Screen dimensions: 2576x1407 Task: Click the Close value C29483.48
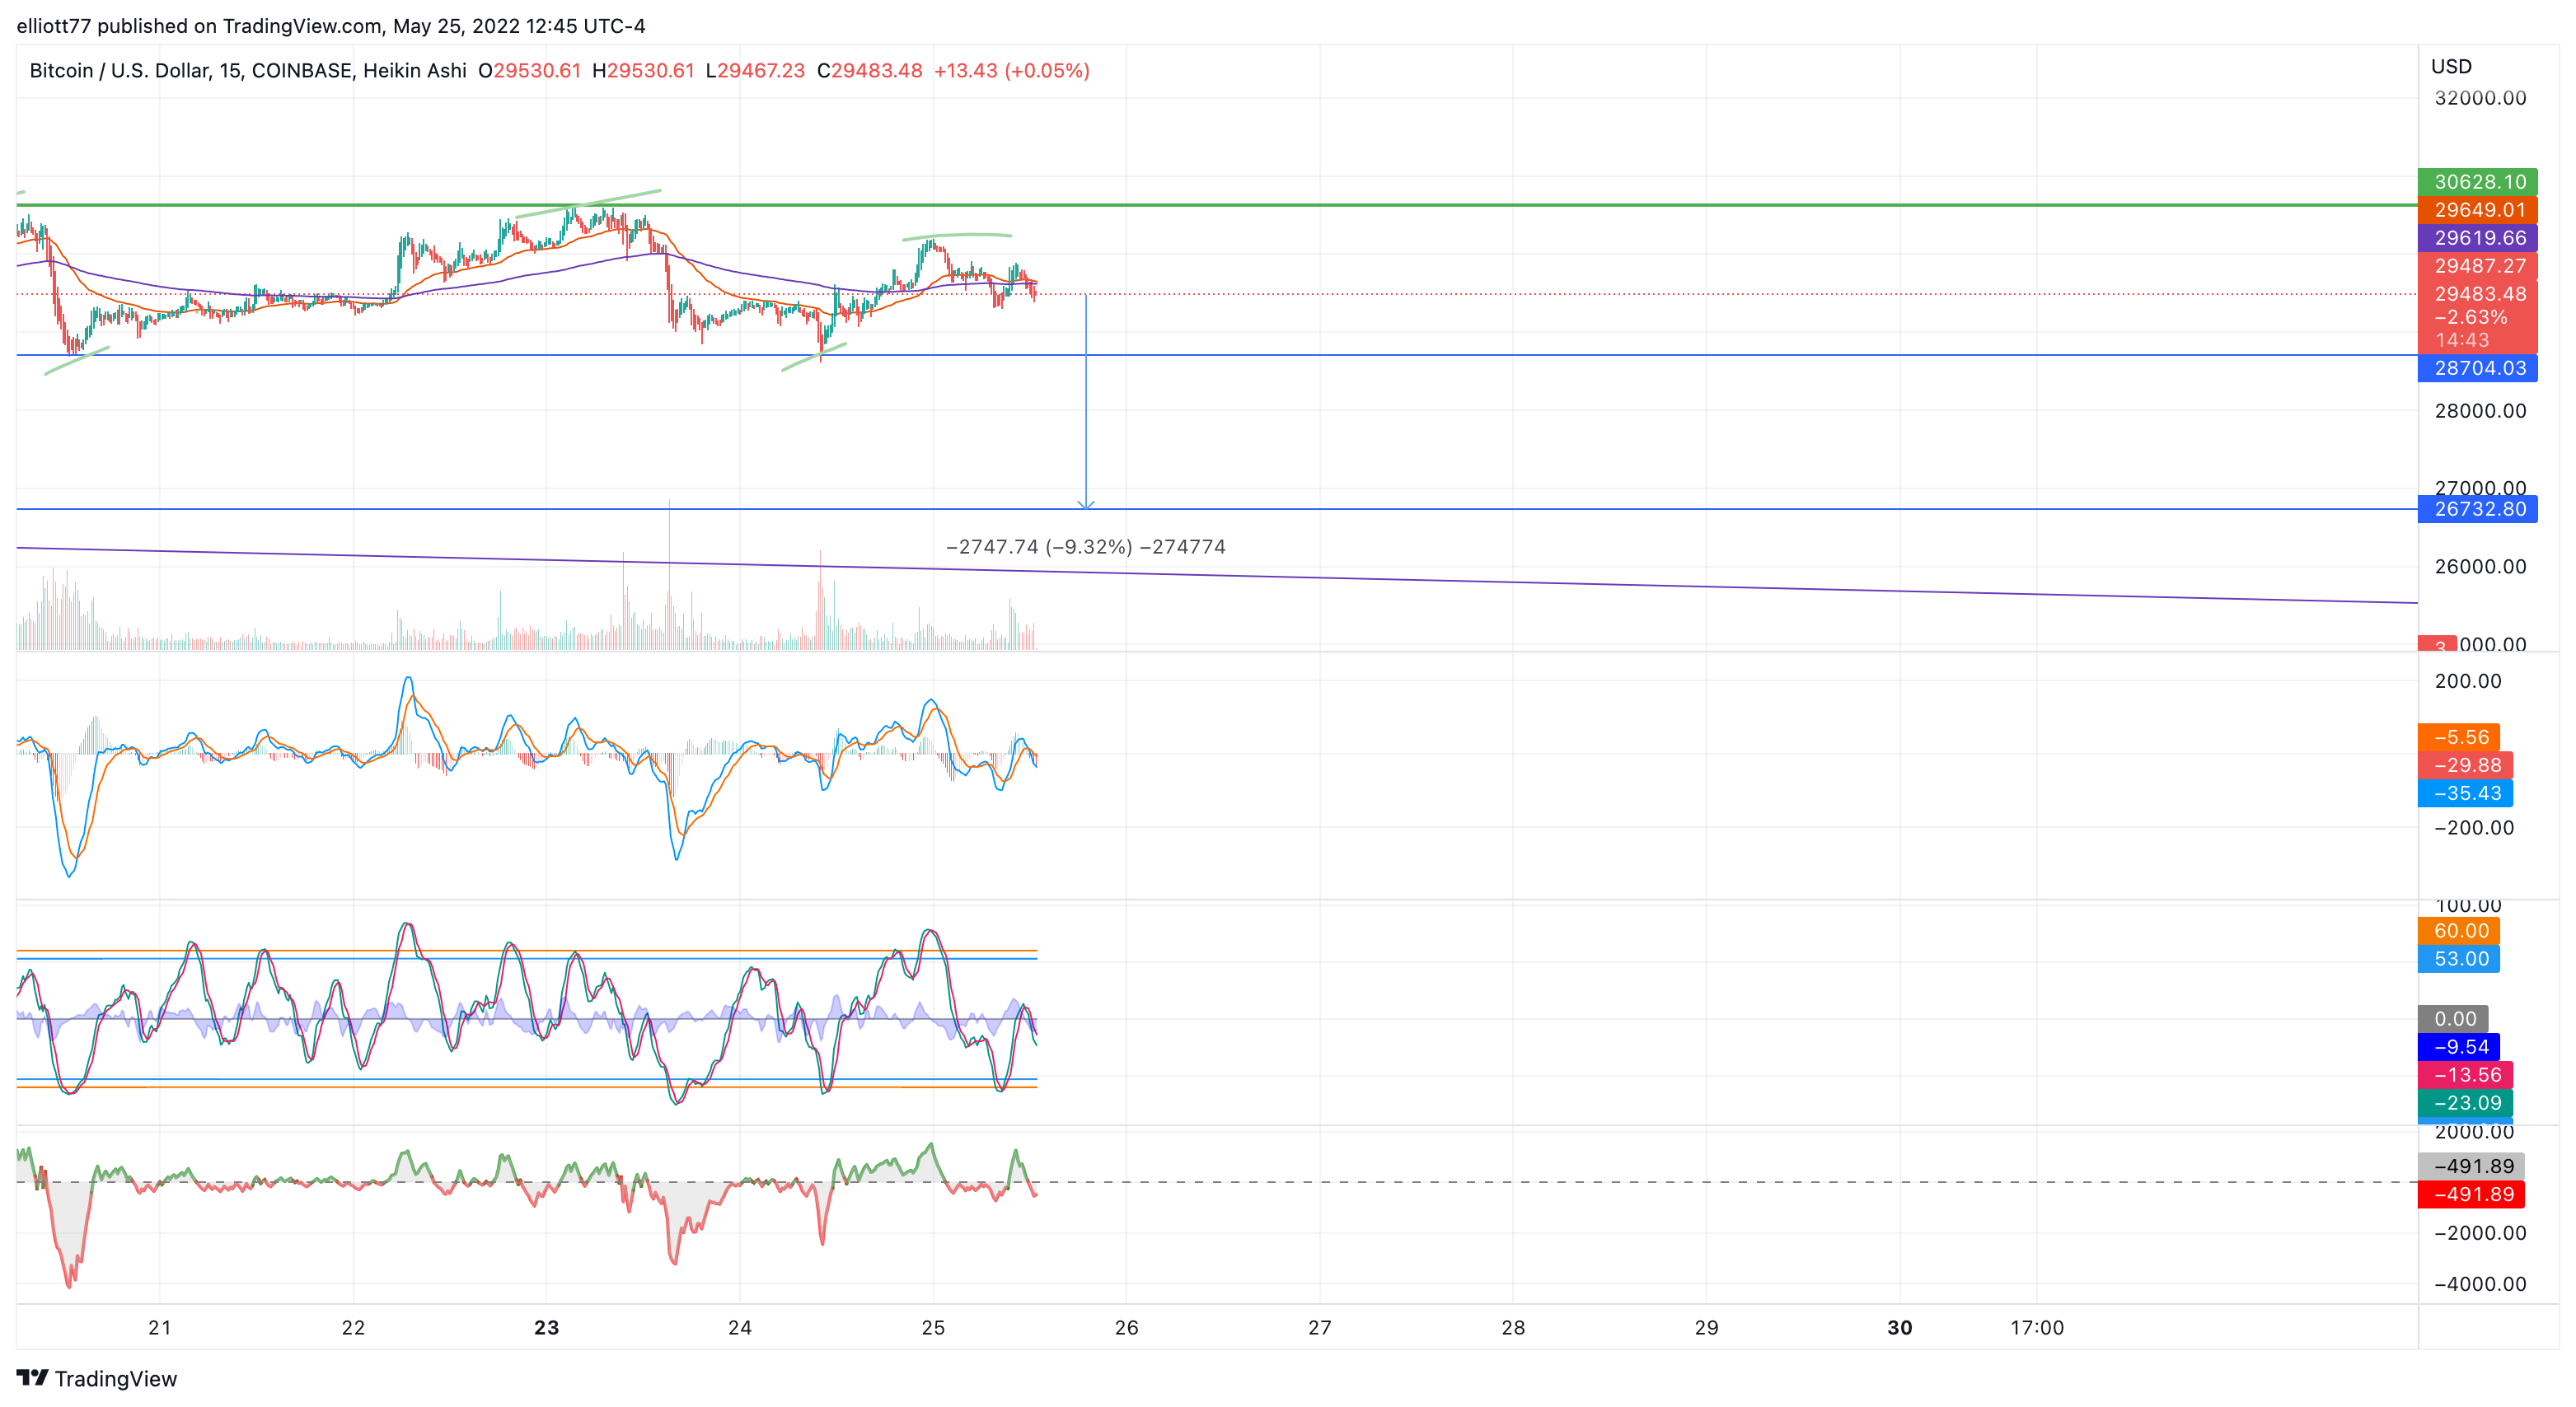point(869,71)
